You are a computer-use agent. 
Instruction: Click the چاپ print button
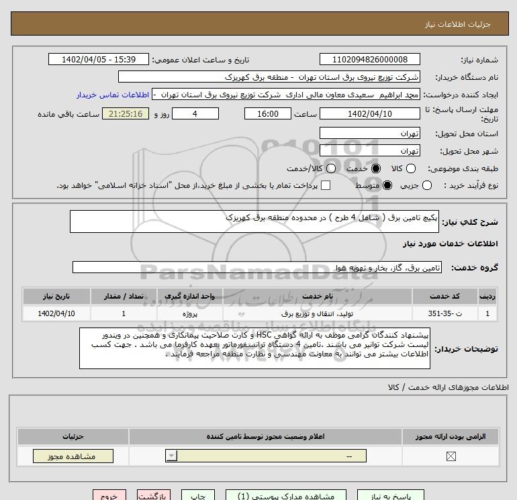[x=198, y=495]
